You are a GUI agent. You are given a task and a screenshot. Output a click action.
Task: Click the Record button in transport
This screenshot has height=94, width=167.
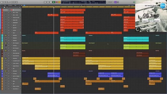[x=57, y=2]
